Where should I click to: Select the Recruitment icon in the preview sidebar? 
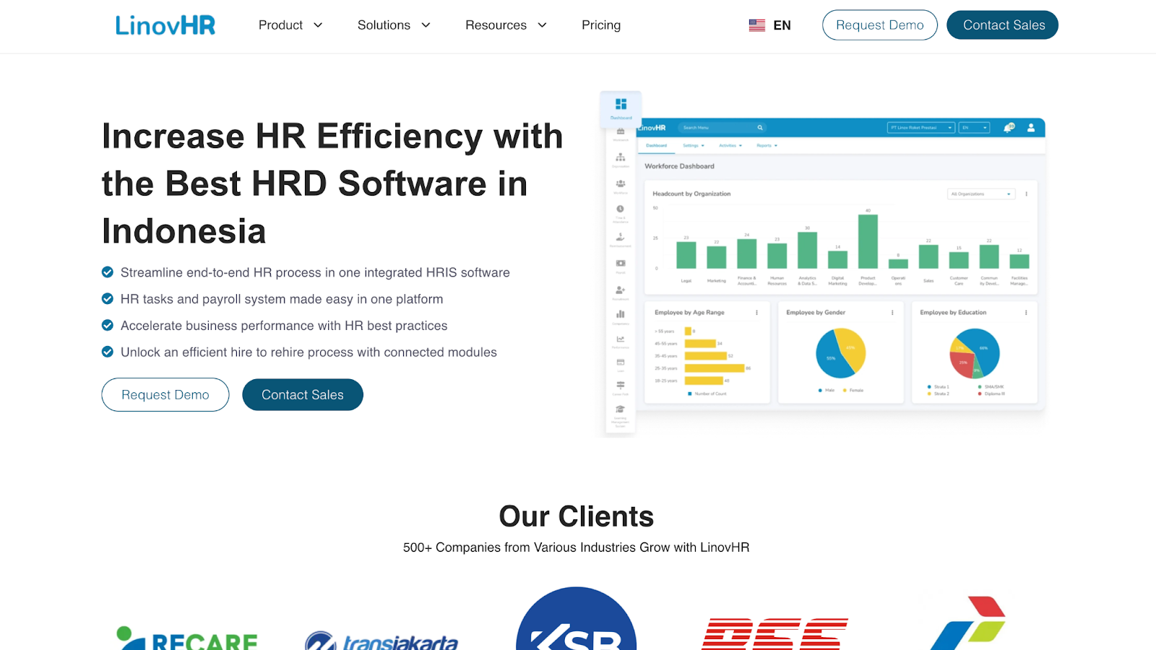(x=621, y=290)
